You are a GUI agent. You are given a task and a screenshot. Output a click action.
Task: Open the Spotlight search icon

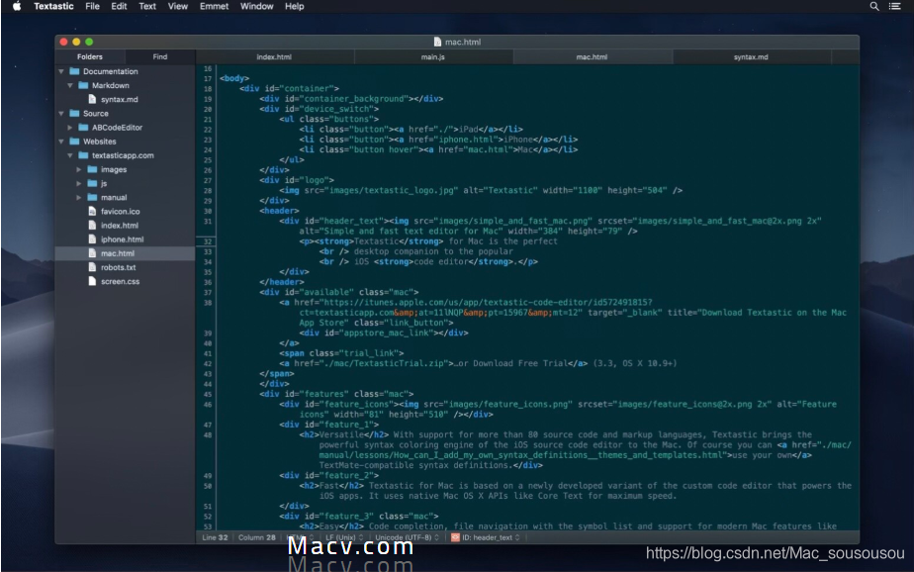coord(874,6)
